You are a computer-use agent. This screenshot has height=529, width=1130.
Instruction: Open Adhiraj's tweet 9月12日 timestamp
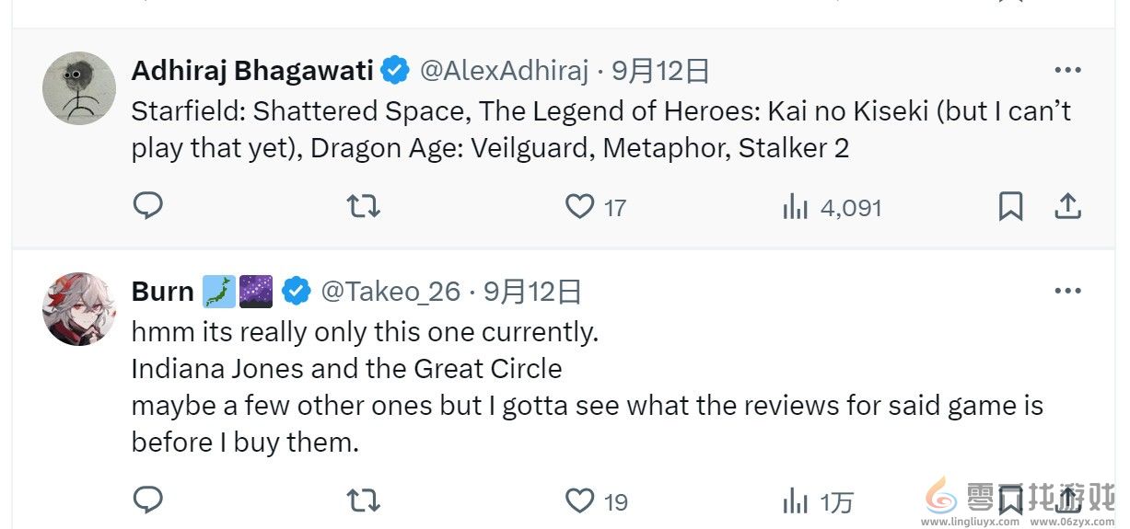pos(661,70)
